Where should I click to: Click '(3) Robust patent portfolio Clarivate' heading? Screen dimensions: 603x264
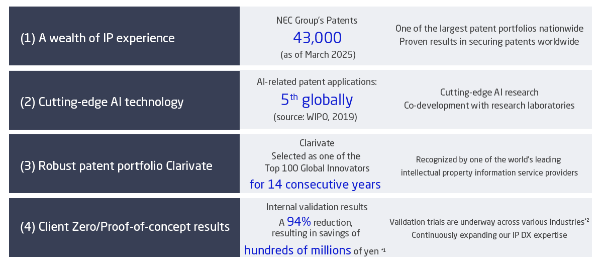[x=116, y=165]
